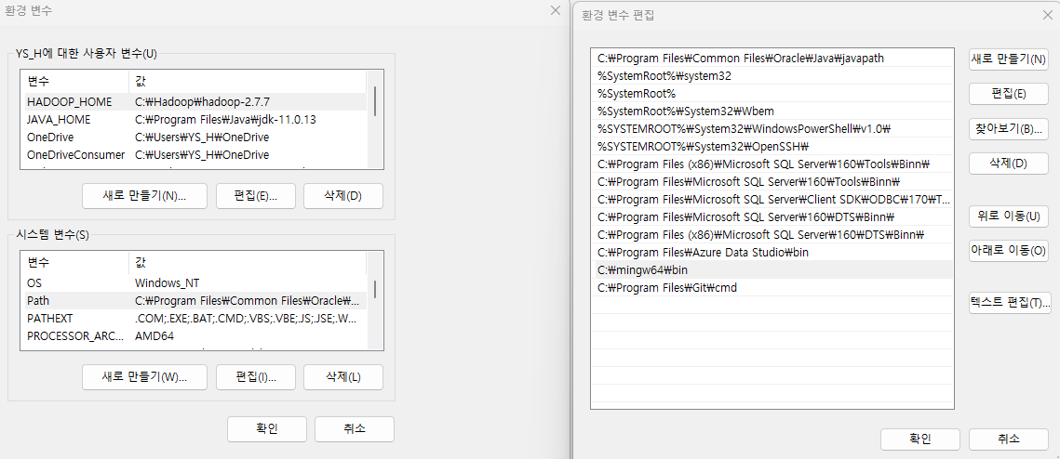
Task: Select the System32\OpenSSH path entry
Action: 772,147
